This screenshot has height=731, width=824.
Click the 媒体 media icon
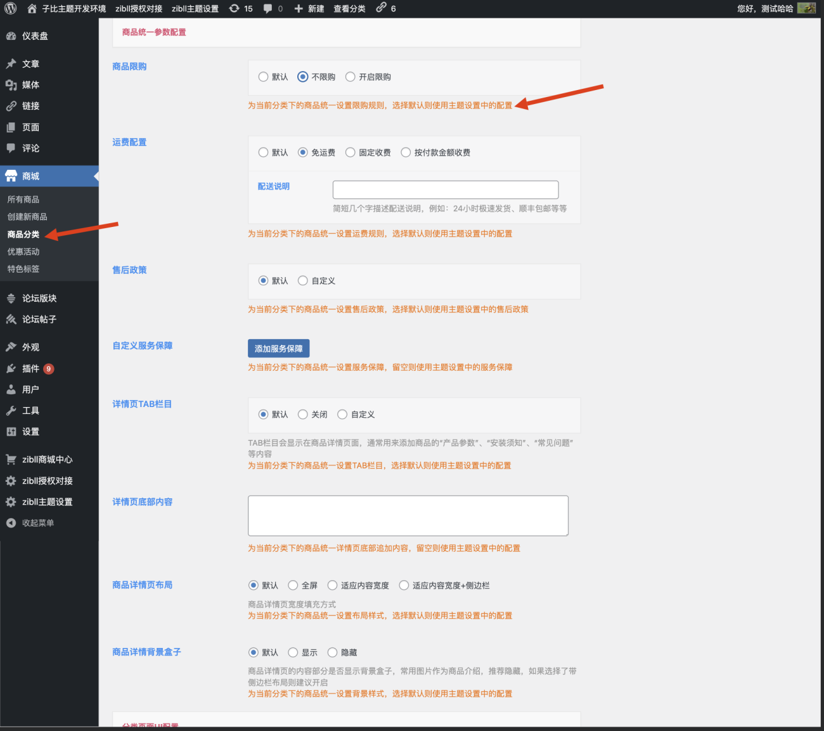point(11,85)
